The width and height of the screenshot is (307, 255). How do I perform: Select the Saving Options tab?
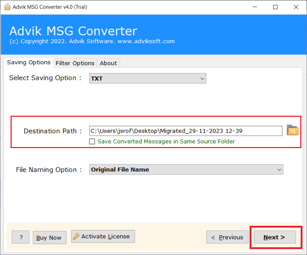coord(29,62)
